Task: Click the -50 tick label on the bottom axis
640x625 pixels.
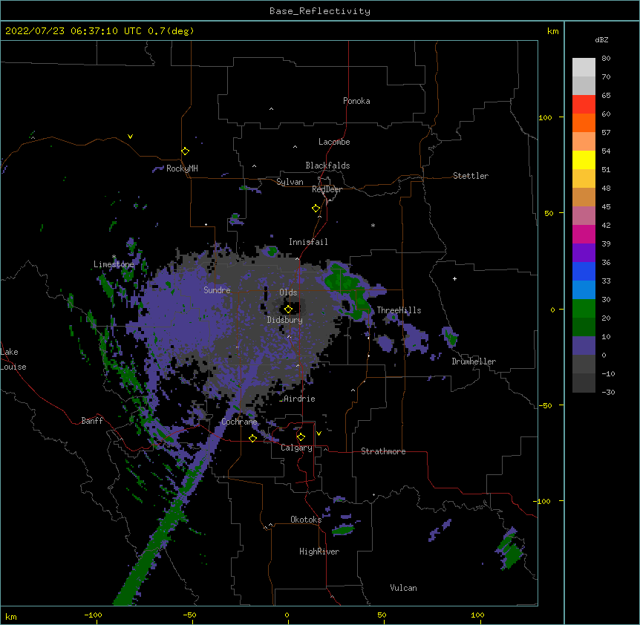Action: click(189, 615)
